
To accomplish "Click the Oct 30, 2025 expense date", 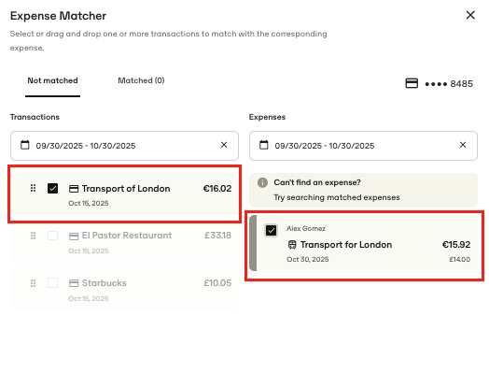I will click(x=308, y=259).
